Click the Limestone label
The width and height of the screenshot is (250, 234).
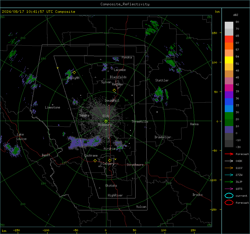click(52, 107)
